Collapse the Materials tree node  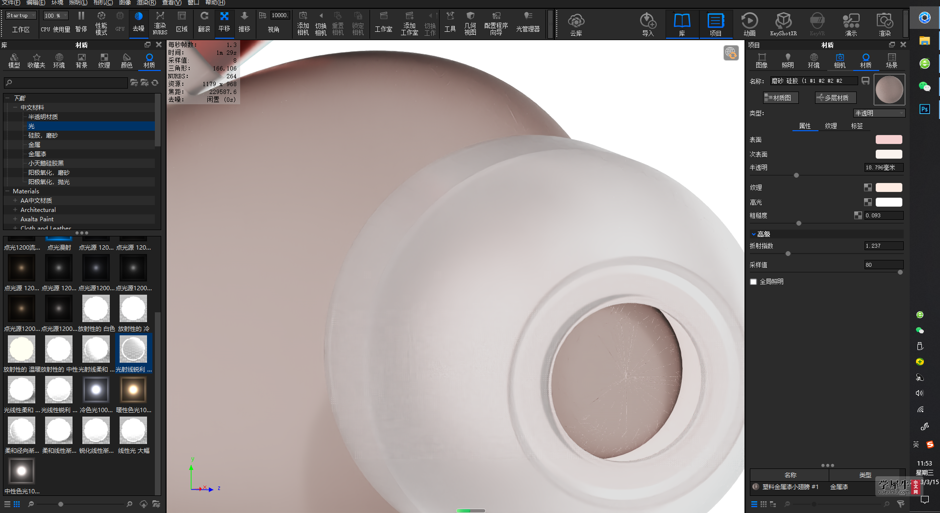tap(7, 191)
